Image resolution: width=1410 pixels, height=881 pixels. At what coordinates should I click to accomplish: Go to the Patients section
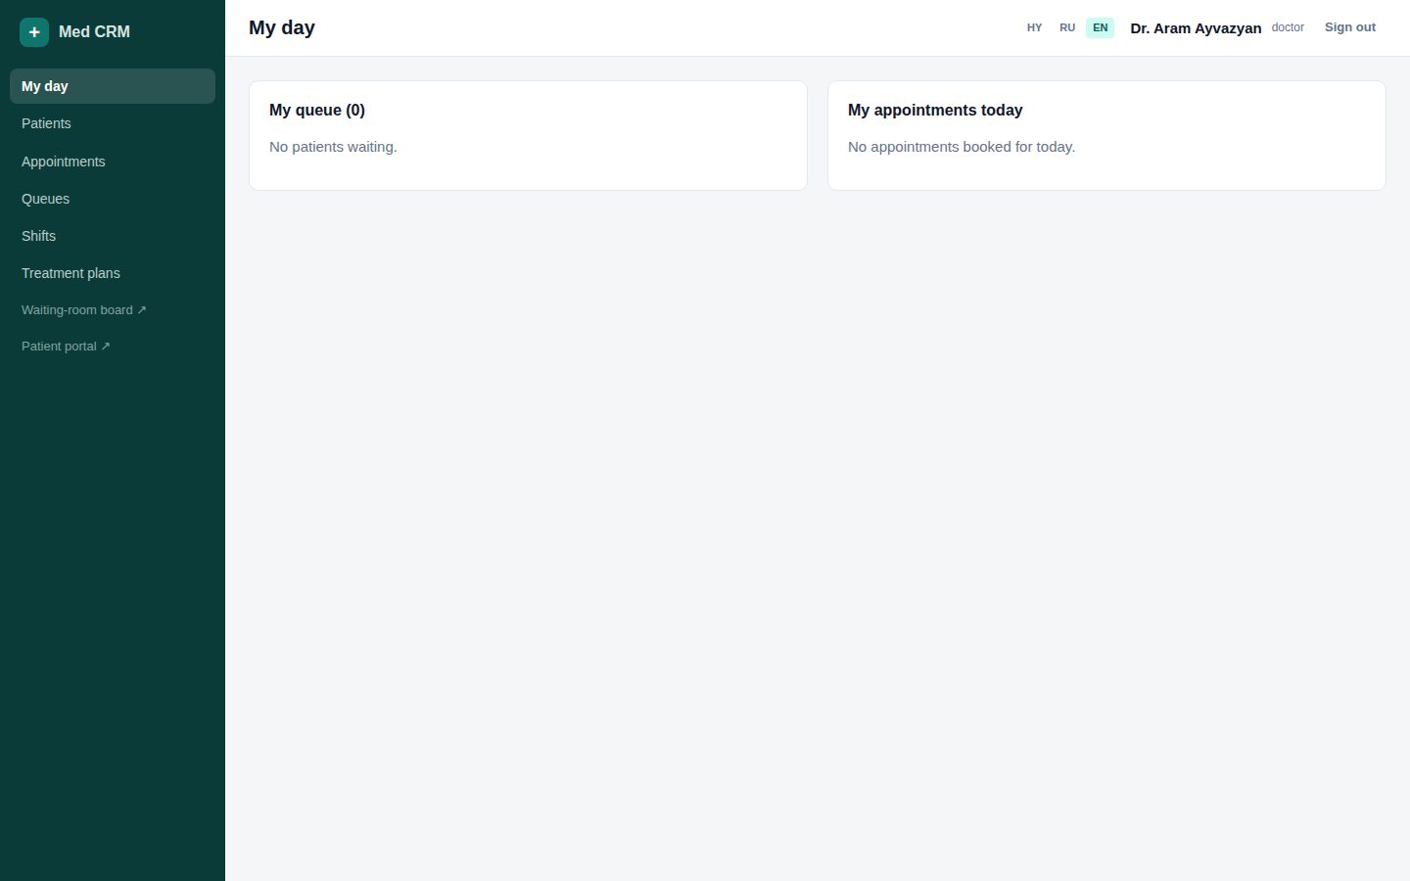tap(113, 123)
